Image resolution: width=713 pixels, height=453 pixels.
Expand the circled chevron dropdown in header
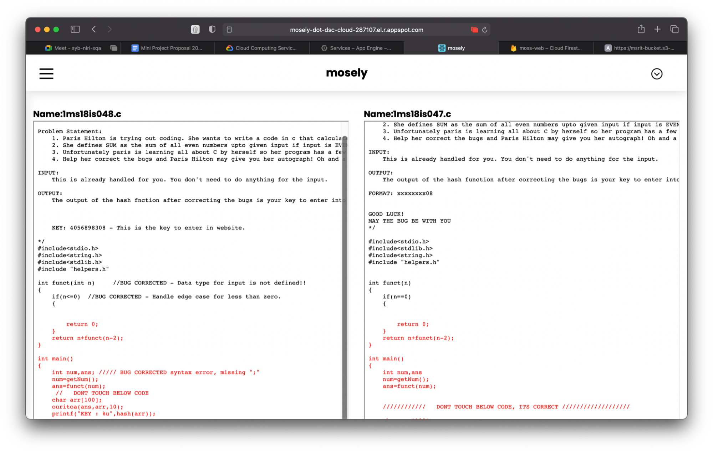(656, 74)
